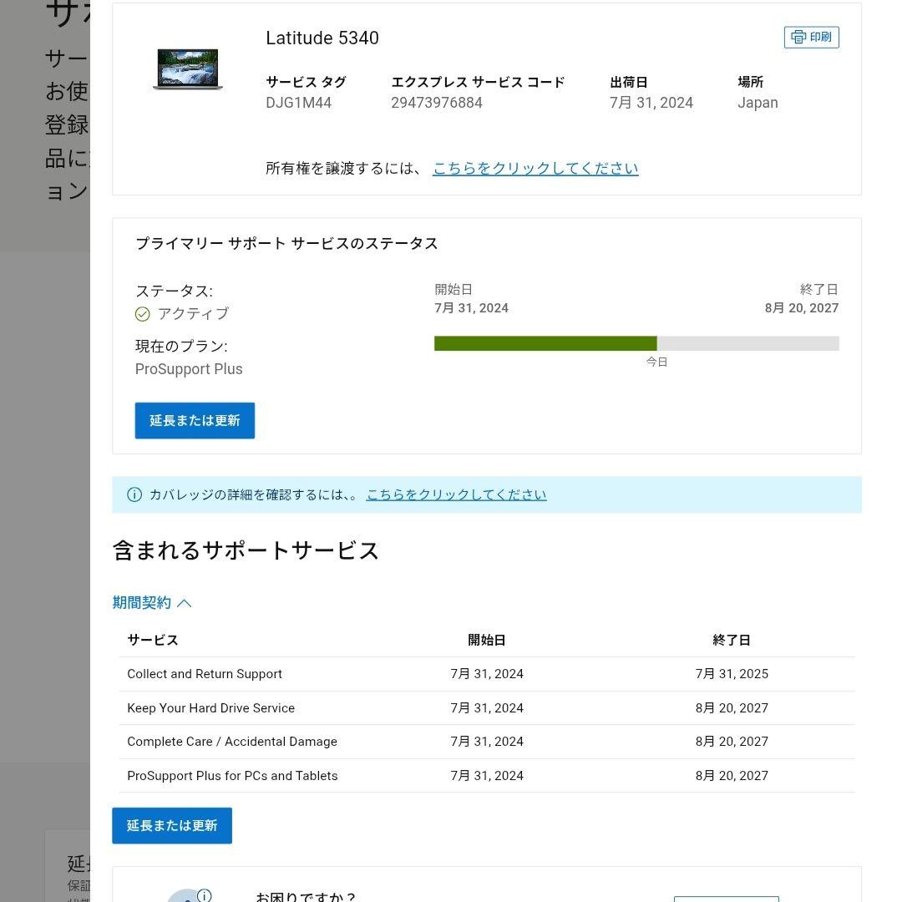Click the 今日 marker under progress bar
Image resolution: width=902 pixels, height=902 pixels.
tap(656, 362)
